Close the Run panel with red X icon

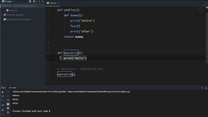point(3,114)
